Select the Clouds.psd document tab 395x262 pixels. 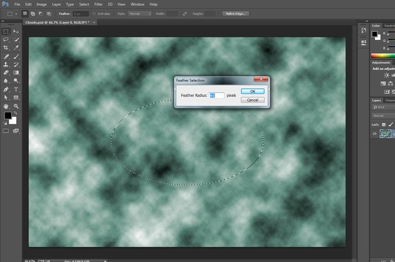tap(57, 23)
